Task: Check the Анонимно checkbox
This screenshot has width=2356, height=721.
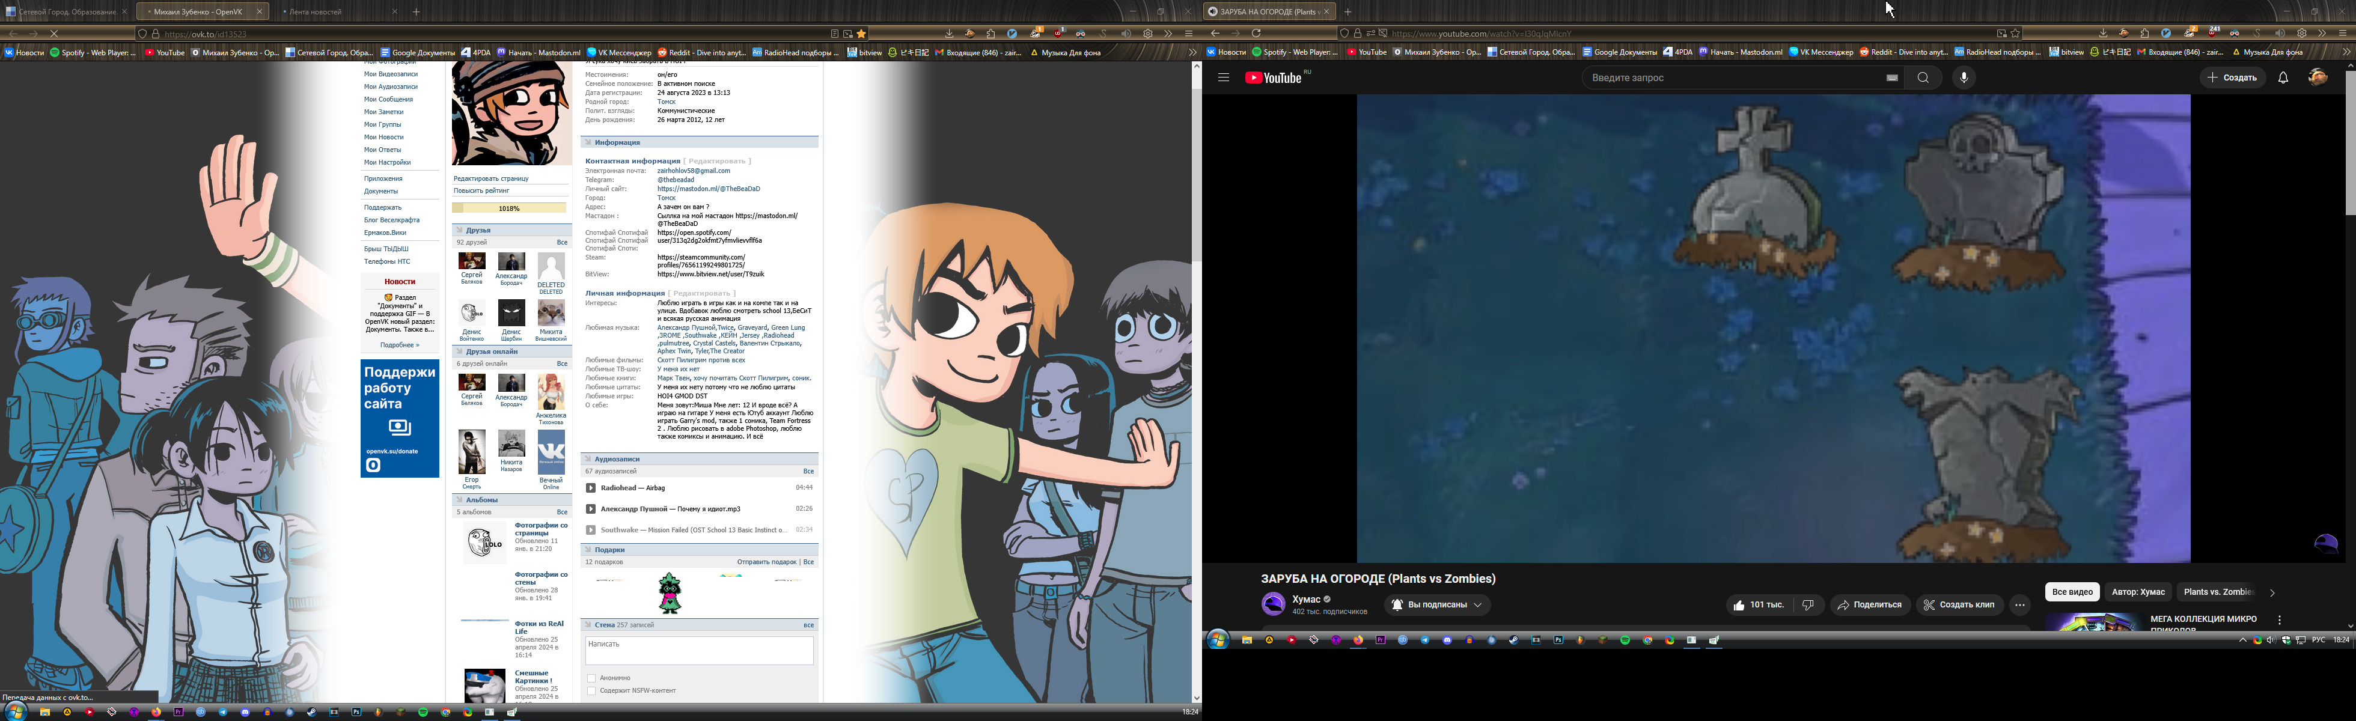Action: pyautogui.click(x=592, y=678)
